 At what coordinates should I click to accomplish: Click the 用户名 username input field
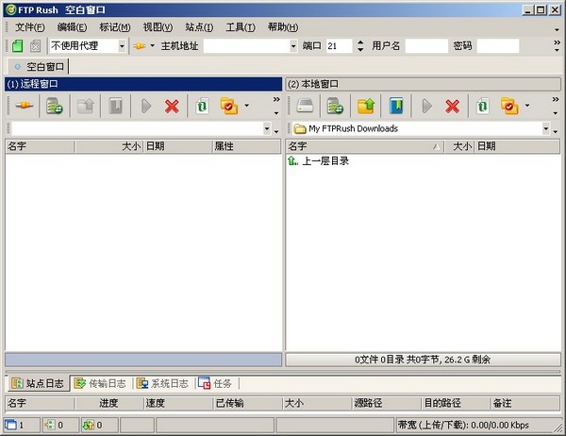[426, 46]
